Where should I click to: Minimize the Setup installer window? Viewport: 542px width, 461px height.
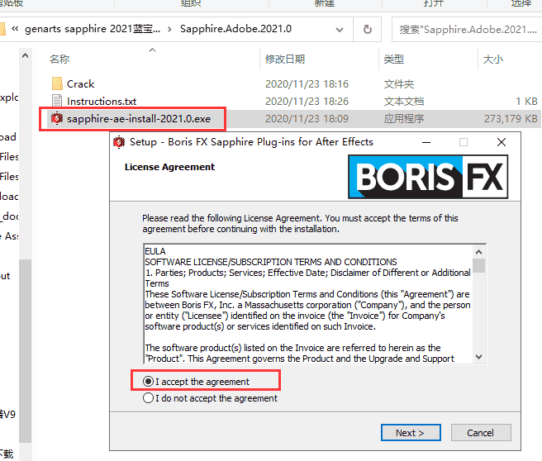pyautogui.click(x=426, y=142)
